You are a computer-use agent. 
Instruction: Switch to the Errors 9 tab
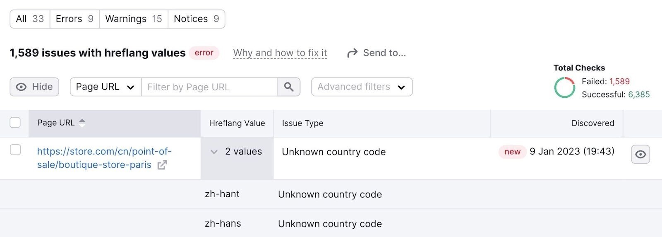click(74, 19)
